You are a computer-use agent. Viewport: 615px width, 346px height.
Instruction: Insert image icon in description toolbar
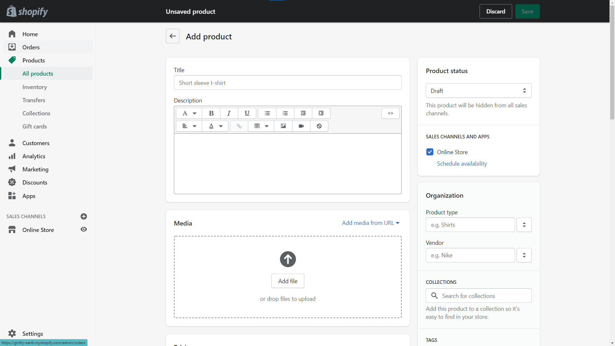click(x=283, y=126)
